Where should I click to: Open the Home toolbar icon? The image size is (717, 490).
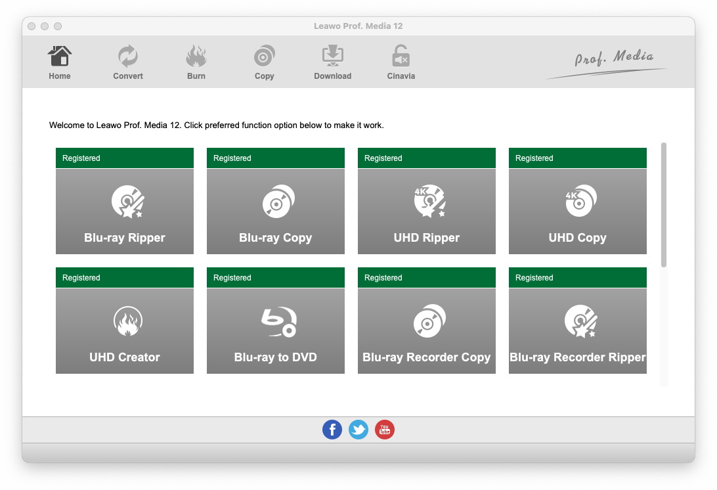tap(59, 62)
